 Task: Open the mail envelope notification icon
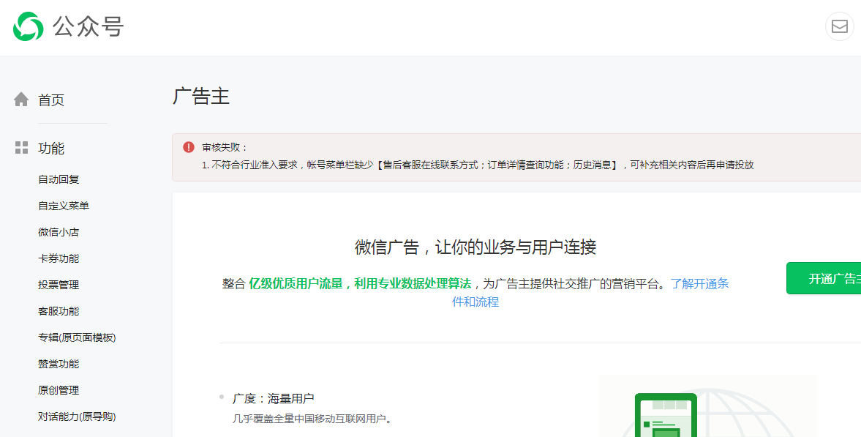[x=839, y=26]
